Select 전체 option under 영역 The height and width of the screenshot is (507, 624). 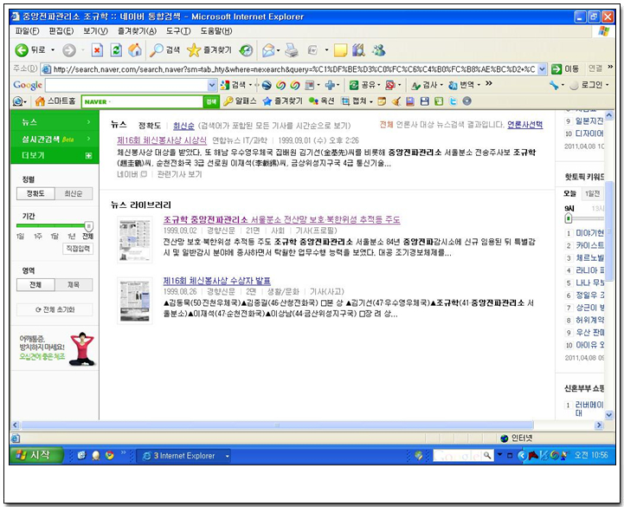pyautogui.click(x=35, y=284)
